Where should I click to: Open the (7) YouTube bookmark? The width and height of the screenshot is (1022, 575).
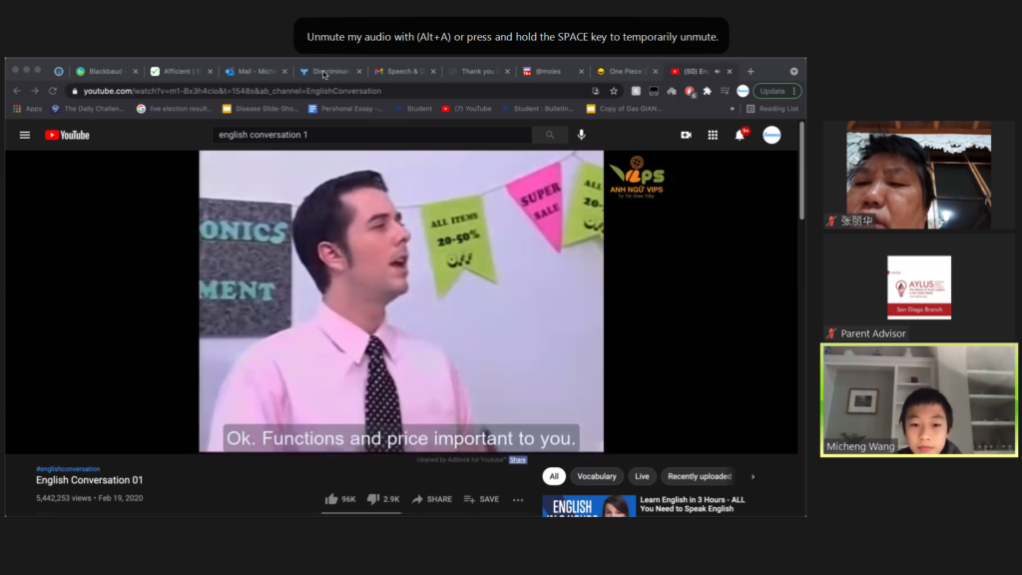point(467,109)
